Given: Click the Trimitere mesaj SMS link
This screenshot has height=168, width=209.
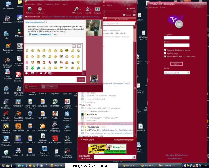Looking at the screenshot, I should click(42, 34).
